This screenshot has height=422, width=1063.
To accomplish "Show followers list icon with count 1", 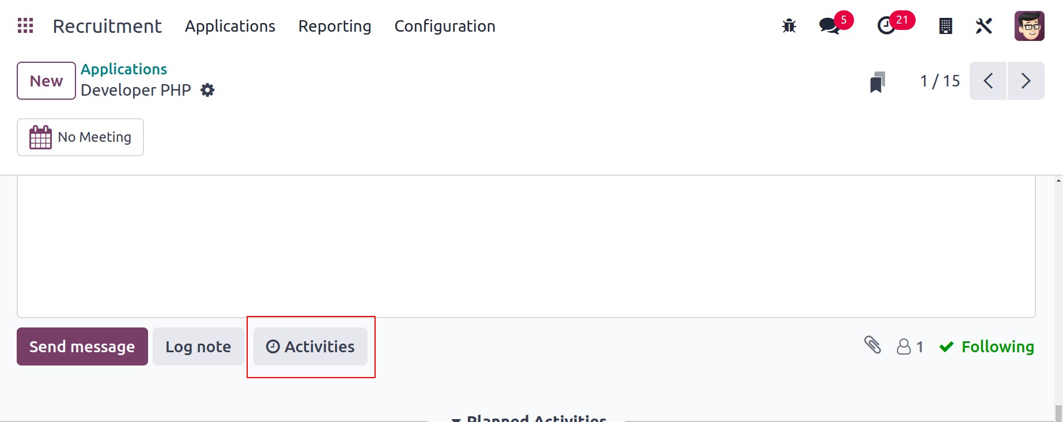I will click(910, 346).
